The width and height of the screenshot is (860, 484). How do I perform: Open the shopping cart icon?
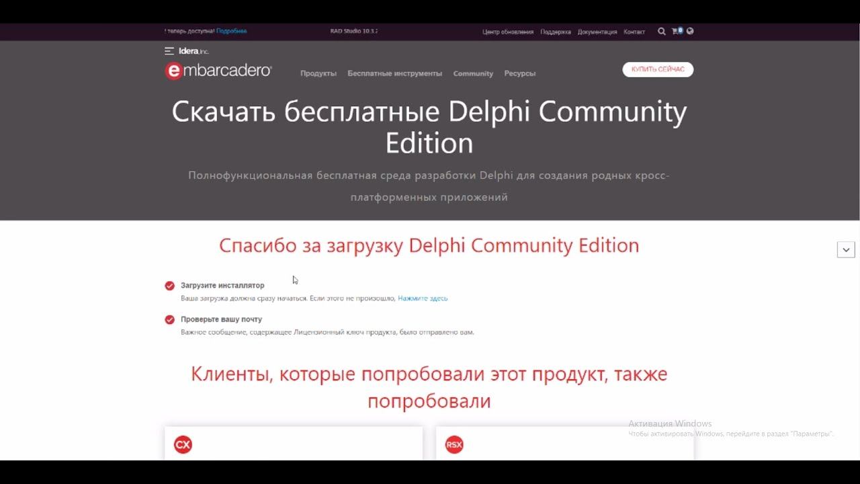(x=677, y=31)
